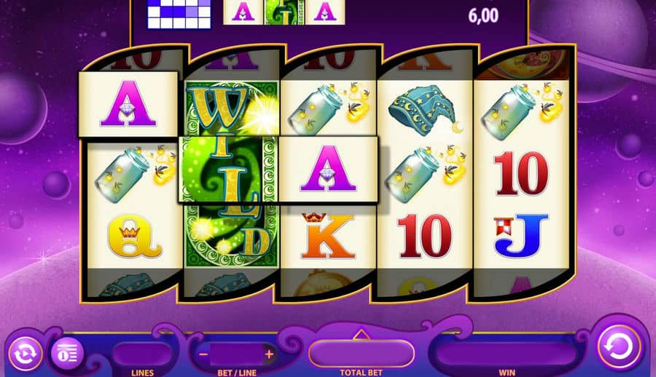Select the highlighted A in middle reel
Viewport: 656px width, 377px height.
[329, 169]
